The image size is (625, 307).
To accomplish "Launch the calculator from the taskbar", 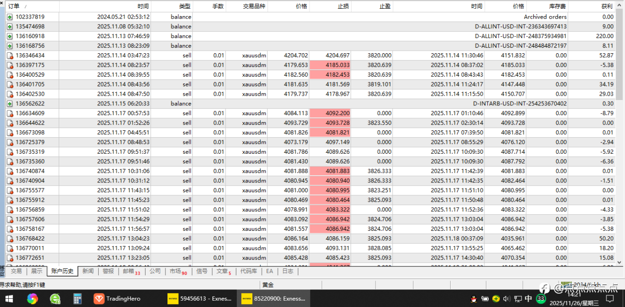I will point(77,298).
